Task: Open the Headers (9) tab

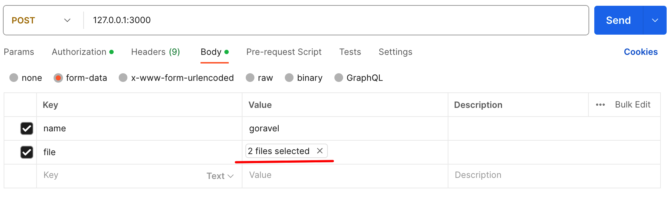Action: [x=156, y=52]
